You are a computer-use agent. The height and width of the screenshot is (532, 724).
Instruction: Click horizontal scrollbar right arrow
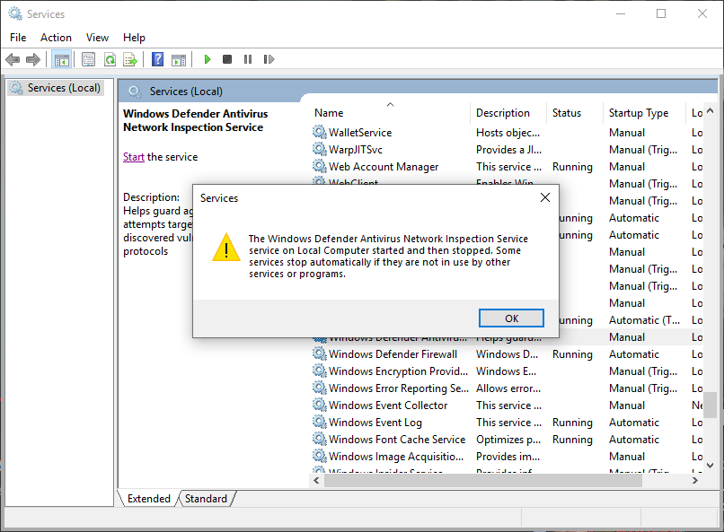pos(695,480)
